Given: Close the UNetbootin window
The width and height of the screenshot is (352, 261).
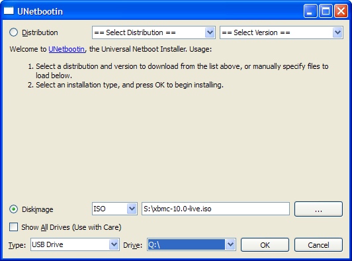Looking at the screenshot, I should pyautogui.click(x=341, y=11).
